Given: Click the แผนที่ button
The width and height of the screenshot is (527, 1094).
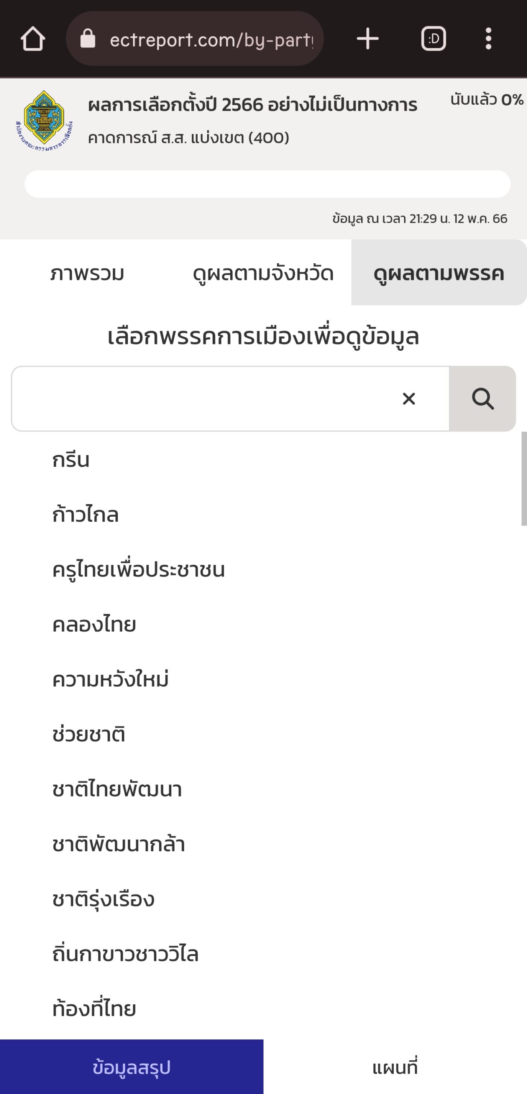Looking at the screenshot, I should pos(395,1067).
